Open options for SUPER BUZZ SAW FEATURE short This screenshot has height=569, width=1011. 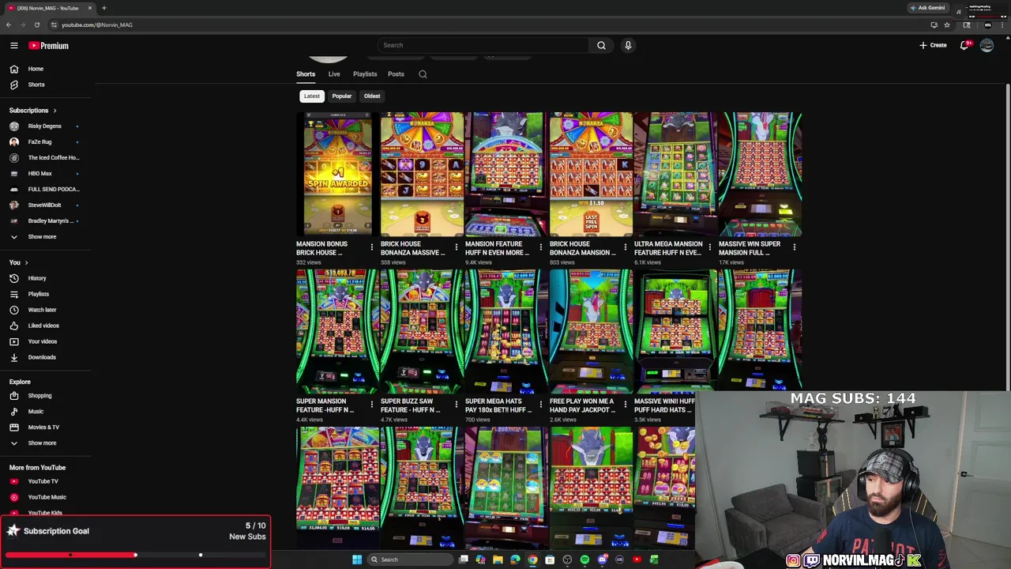click(x=456, y=405)
